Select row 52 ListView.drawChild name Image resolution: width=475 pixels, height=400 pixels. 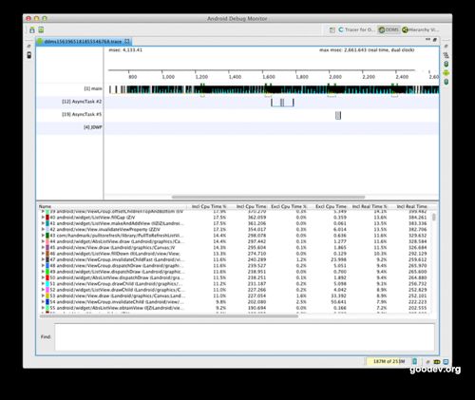click(117, 290)
